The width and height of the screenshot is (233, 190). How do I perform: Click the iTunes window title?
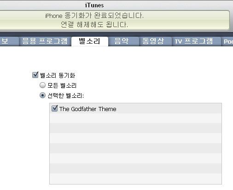pos(94,6)
